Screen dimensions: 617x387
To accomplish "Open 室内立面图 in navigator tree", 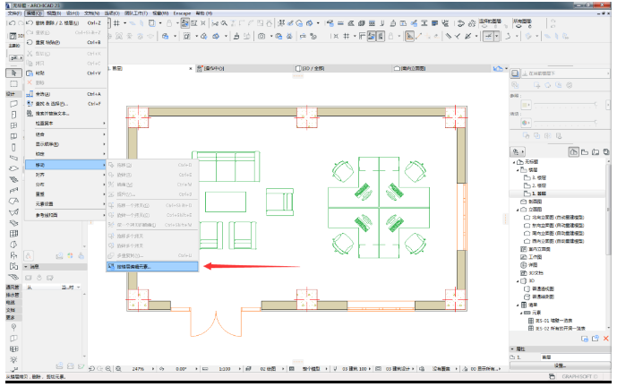I will point(536,249).
